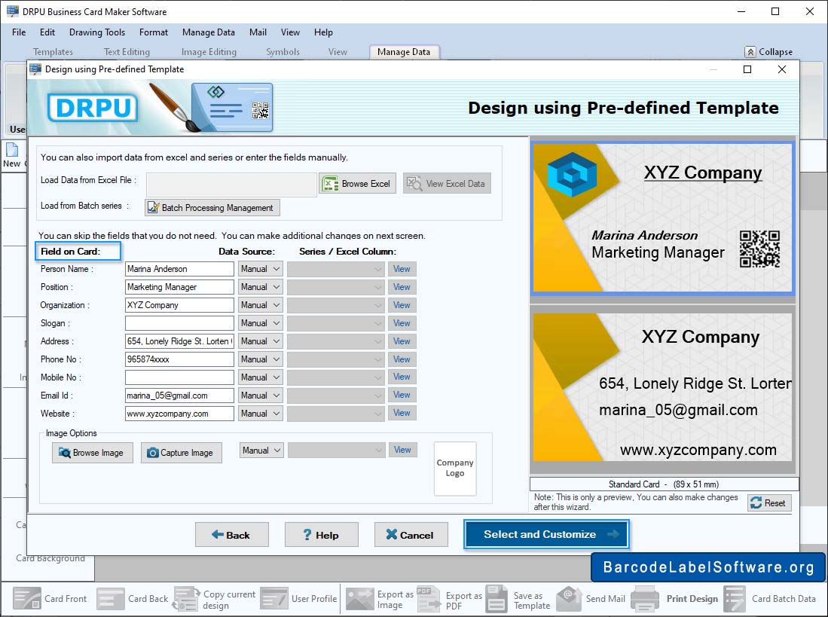Click the Browse Image button
Viewport: 828px width, 617px height.
[93, 453]
